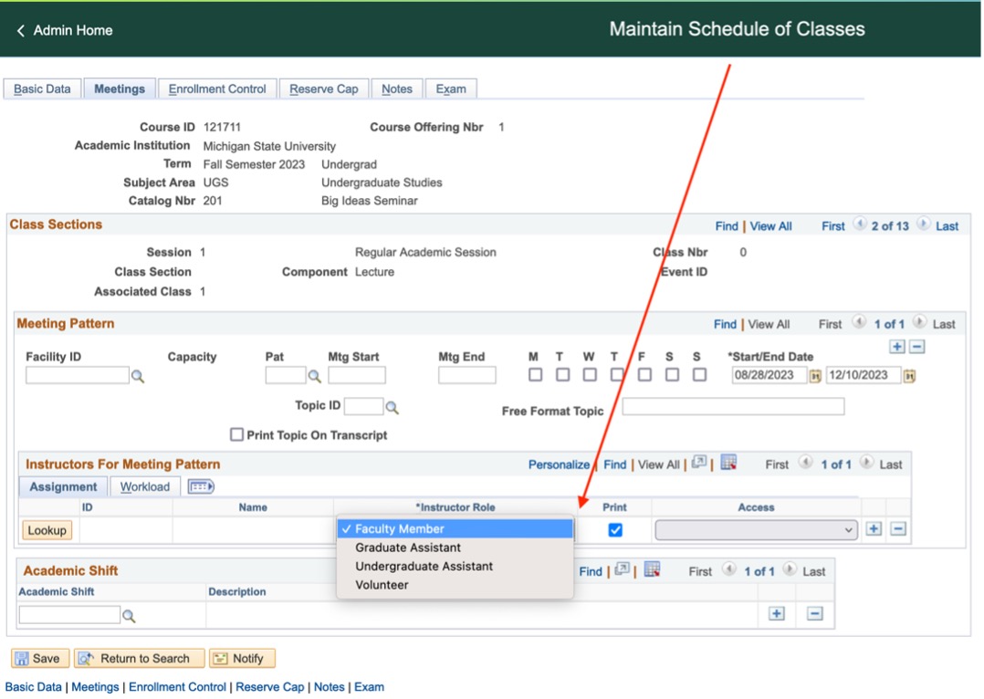Jump to First class section
The width and height of the screenshot is (984, 699).
[833, 226]
